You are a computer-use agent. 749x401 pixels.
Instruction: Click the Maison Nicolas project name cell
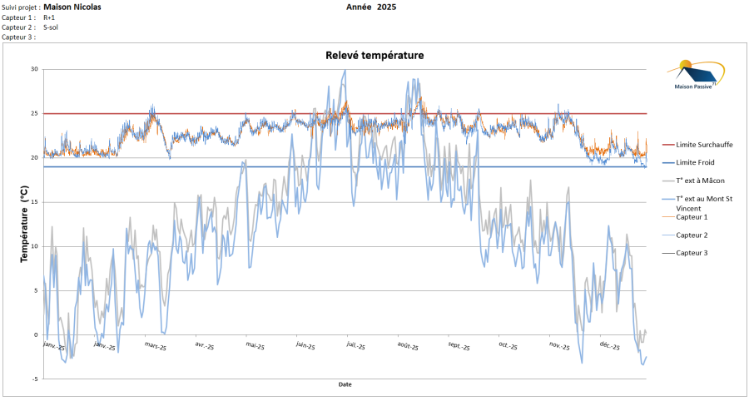point(72,6)
